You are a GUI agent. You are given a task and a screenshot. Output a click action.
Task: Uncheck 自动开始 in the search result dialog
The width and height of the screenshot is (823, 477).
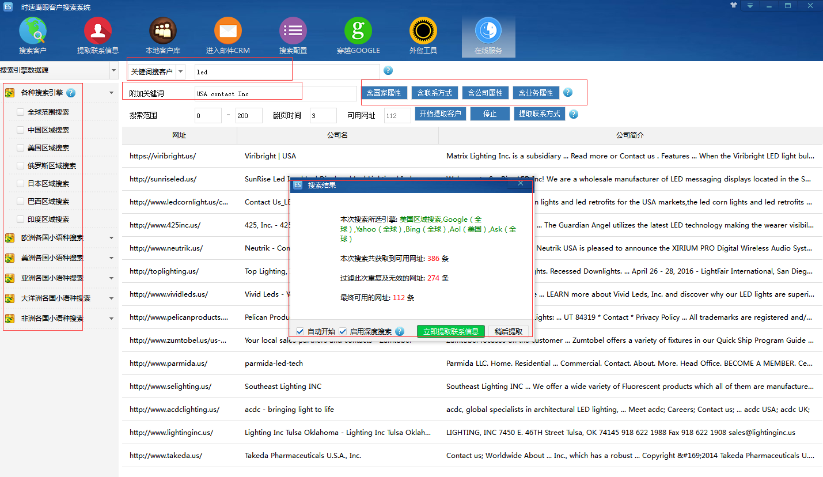click(x=300, y=332)
